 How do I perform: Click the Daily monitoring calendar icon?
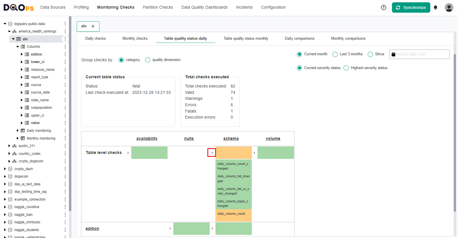coord(23,131)
